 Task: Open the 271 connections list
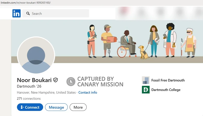[x=29, y=99]
